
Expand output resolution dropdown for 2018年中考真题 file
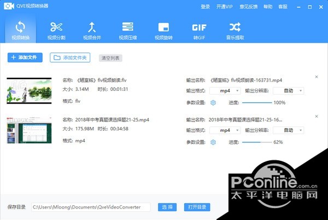click(289, 130)
